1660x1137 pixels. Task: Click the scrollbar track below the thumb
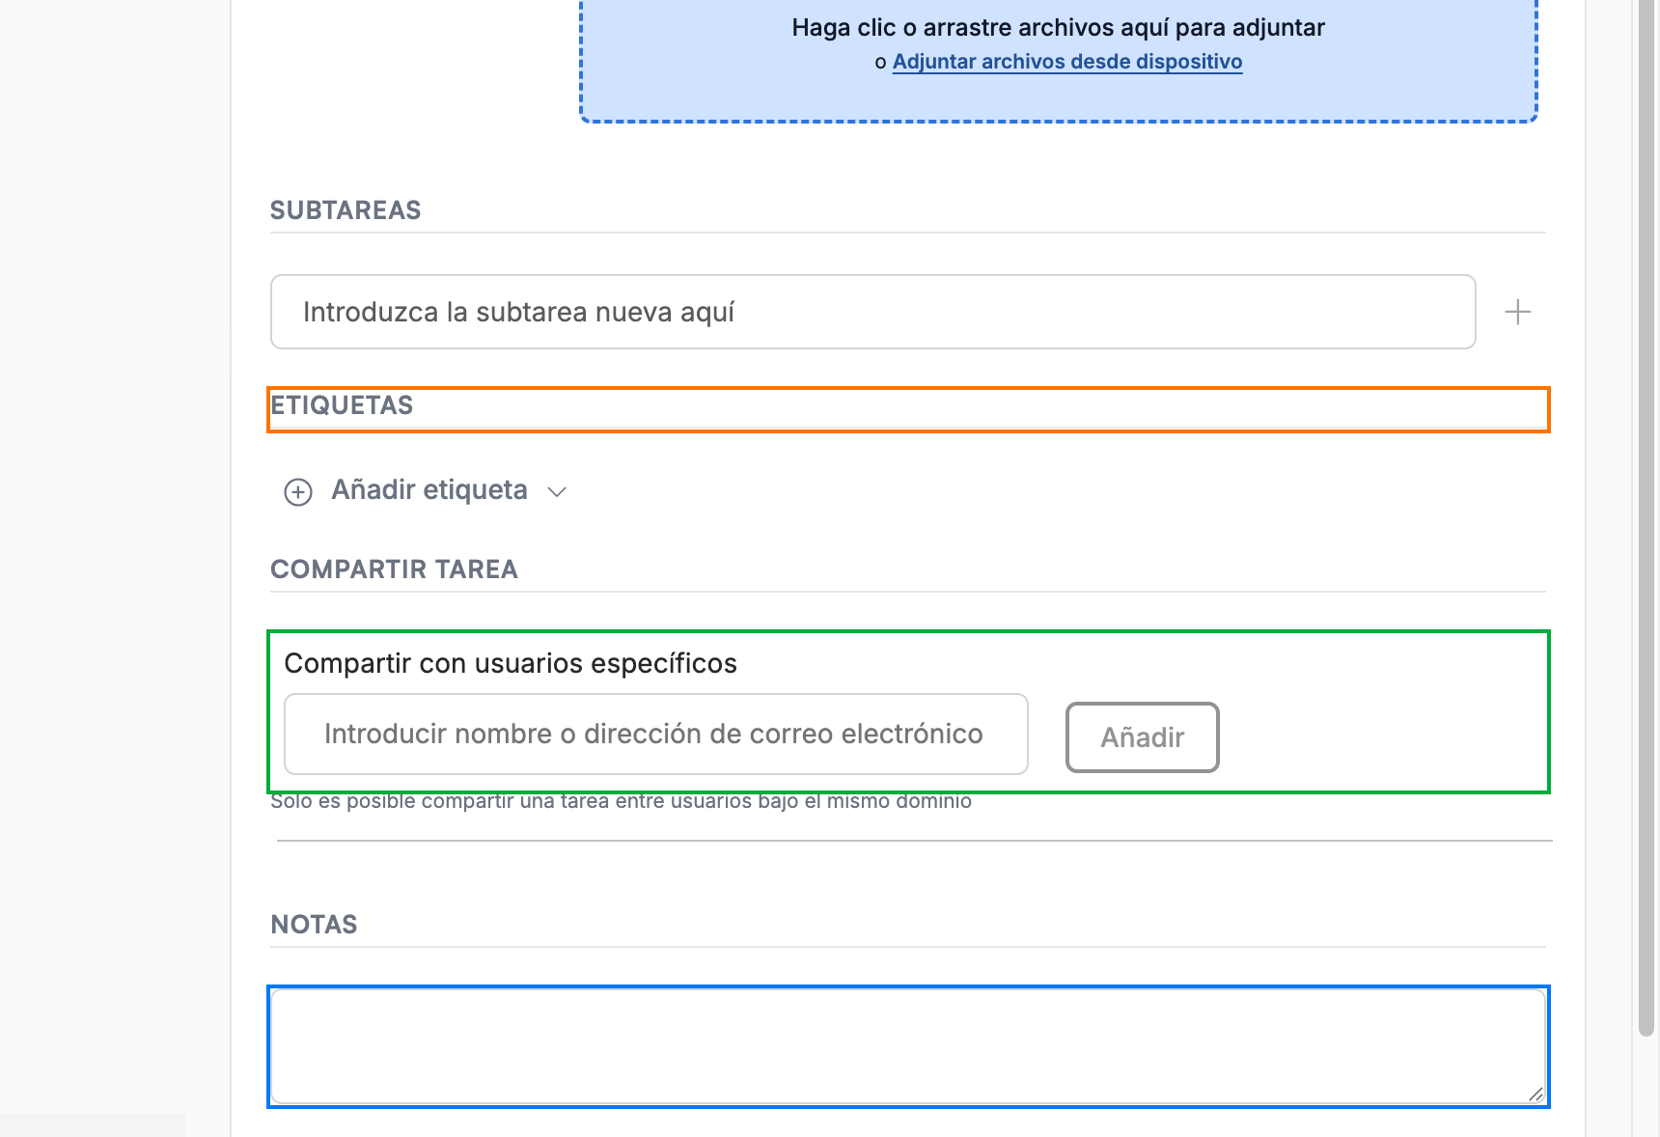pos(1646,1086)
